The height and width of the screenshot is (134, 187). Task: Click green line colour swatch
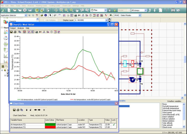(50, 124)
